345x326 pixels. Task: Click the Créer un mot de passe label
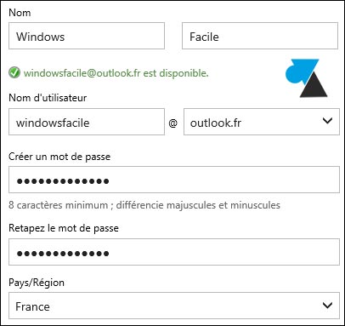pyautogui.click(x=59, y=157)
